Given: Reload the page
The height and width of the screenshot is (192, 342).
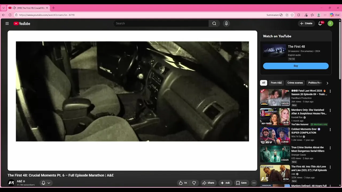Looking at the screenshot, I should tap(10, 15).
